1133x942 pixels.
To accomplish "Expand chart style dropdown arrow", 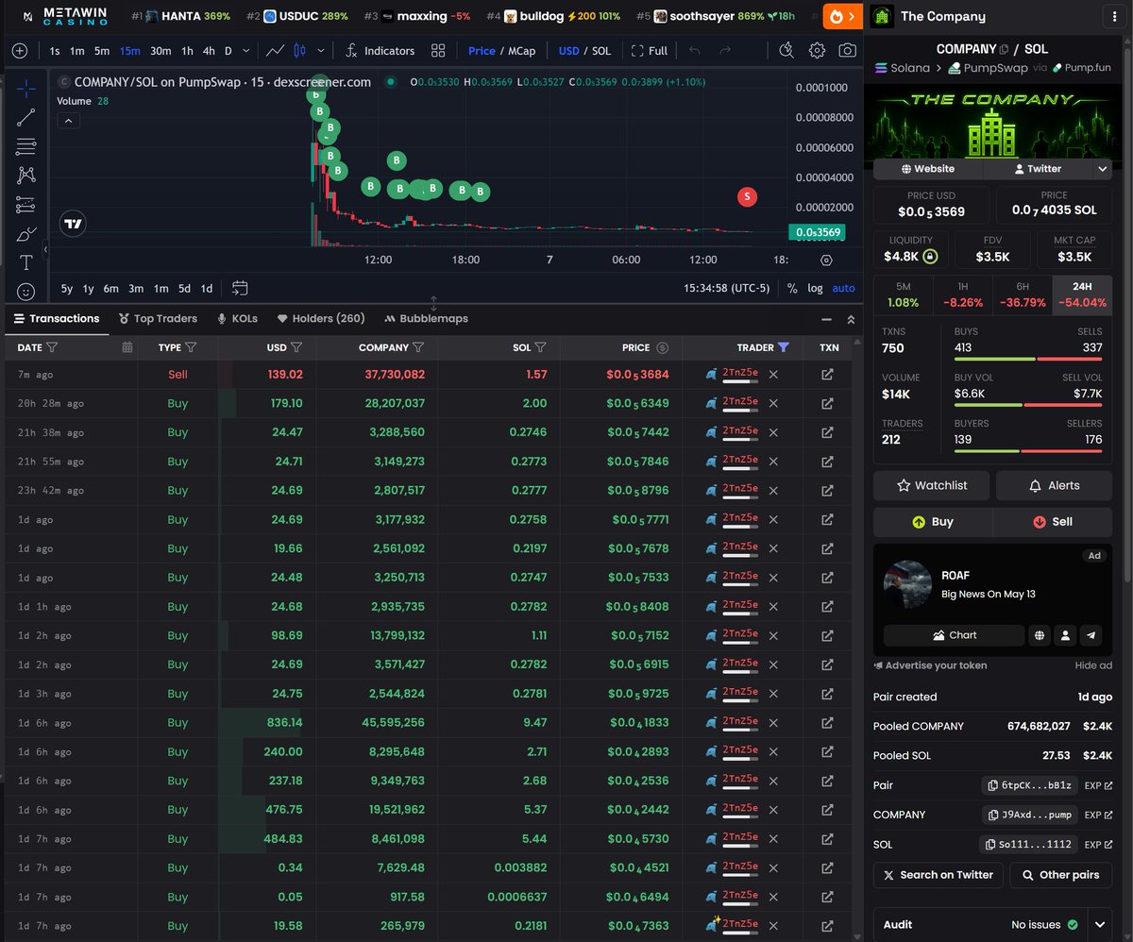I will [321, 51].
